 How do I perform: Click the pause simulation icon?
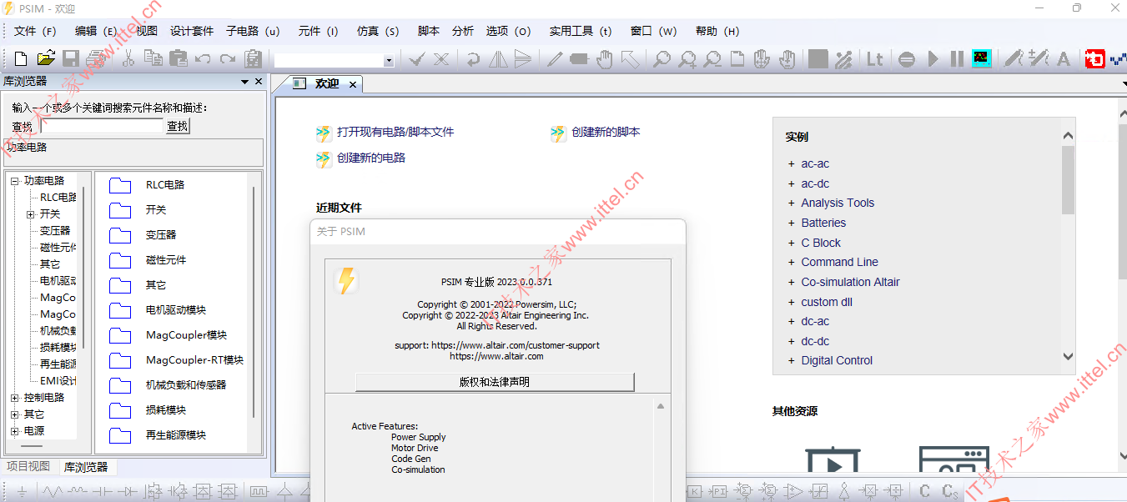coord(957,58)
